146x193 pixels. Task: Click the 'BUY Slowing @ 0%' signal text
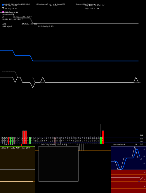pos(46,26)
